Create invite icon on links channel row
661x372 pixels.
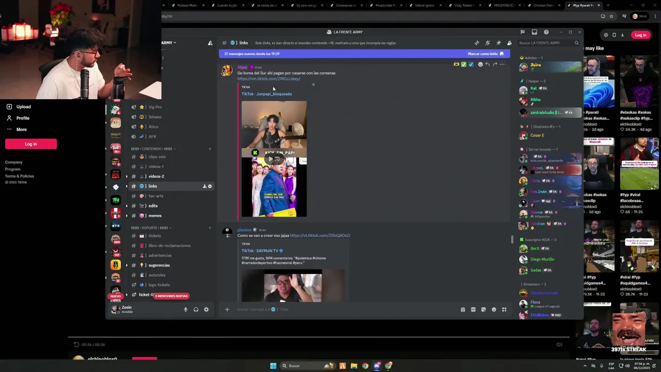click(204, 186)
